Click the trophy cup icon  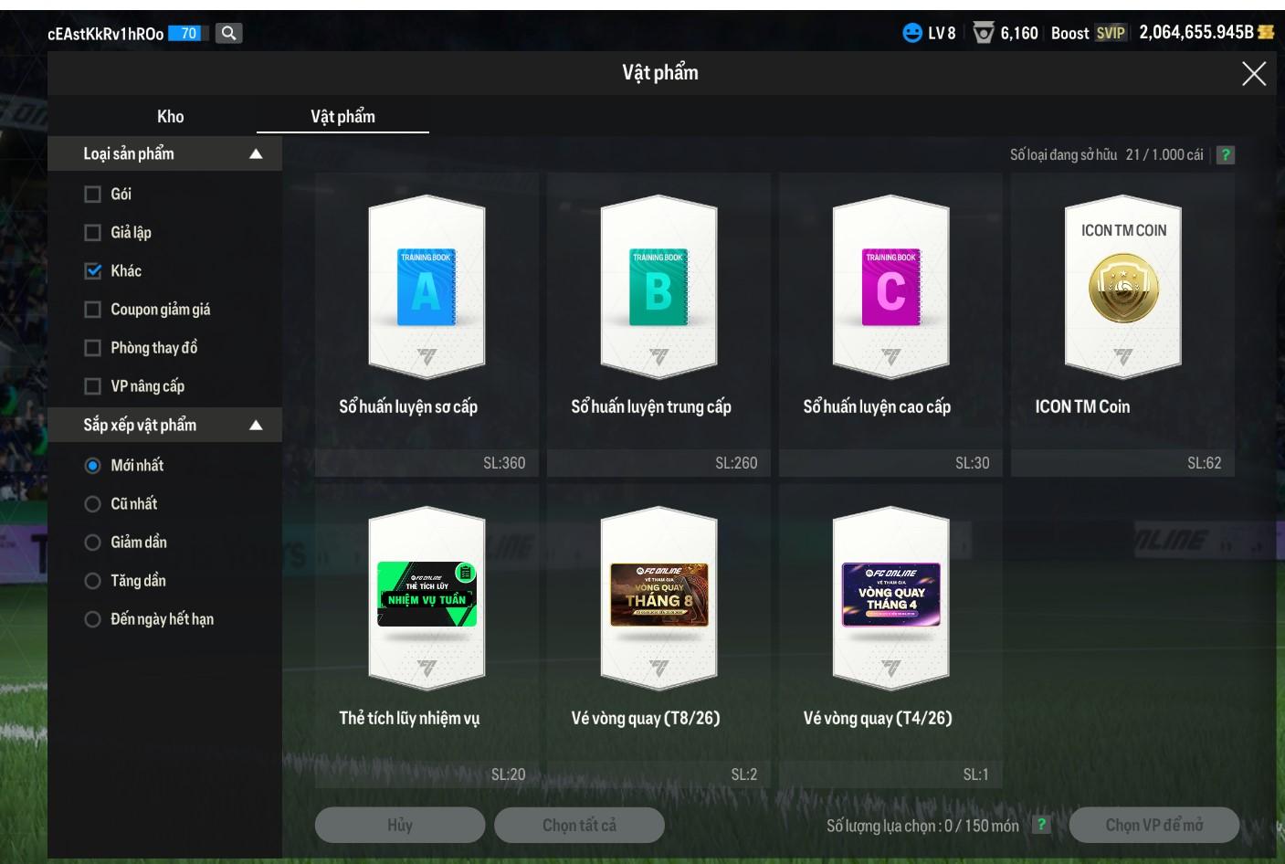(x=983, y=33)
